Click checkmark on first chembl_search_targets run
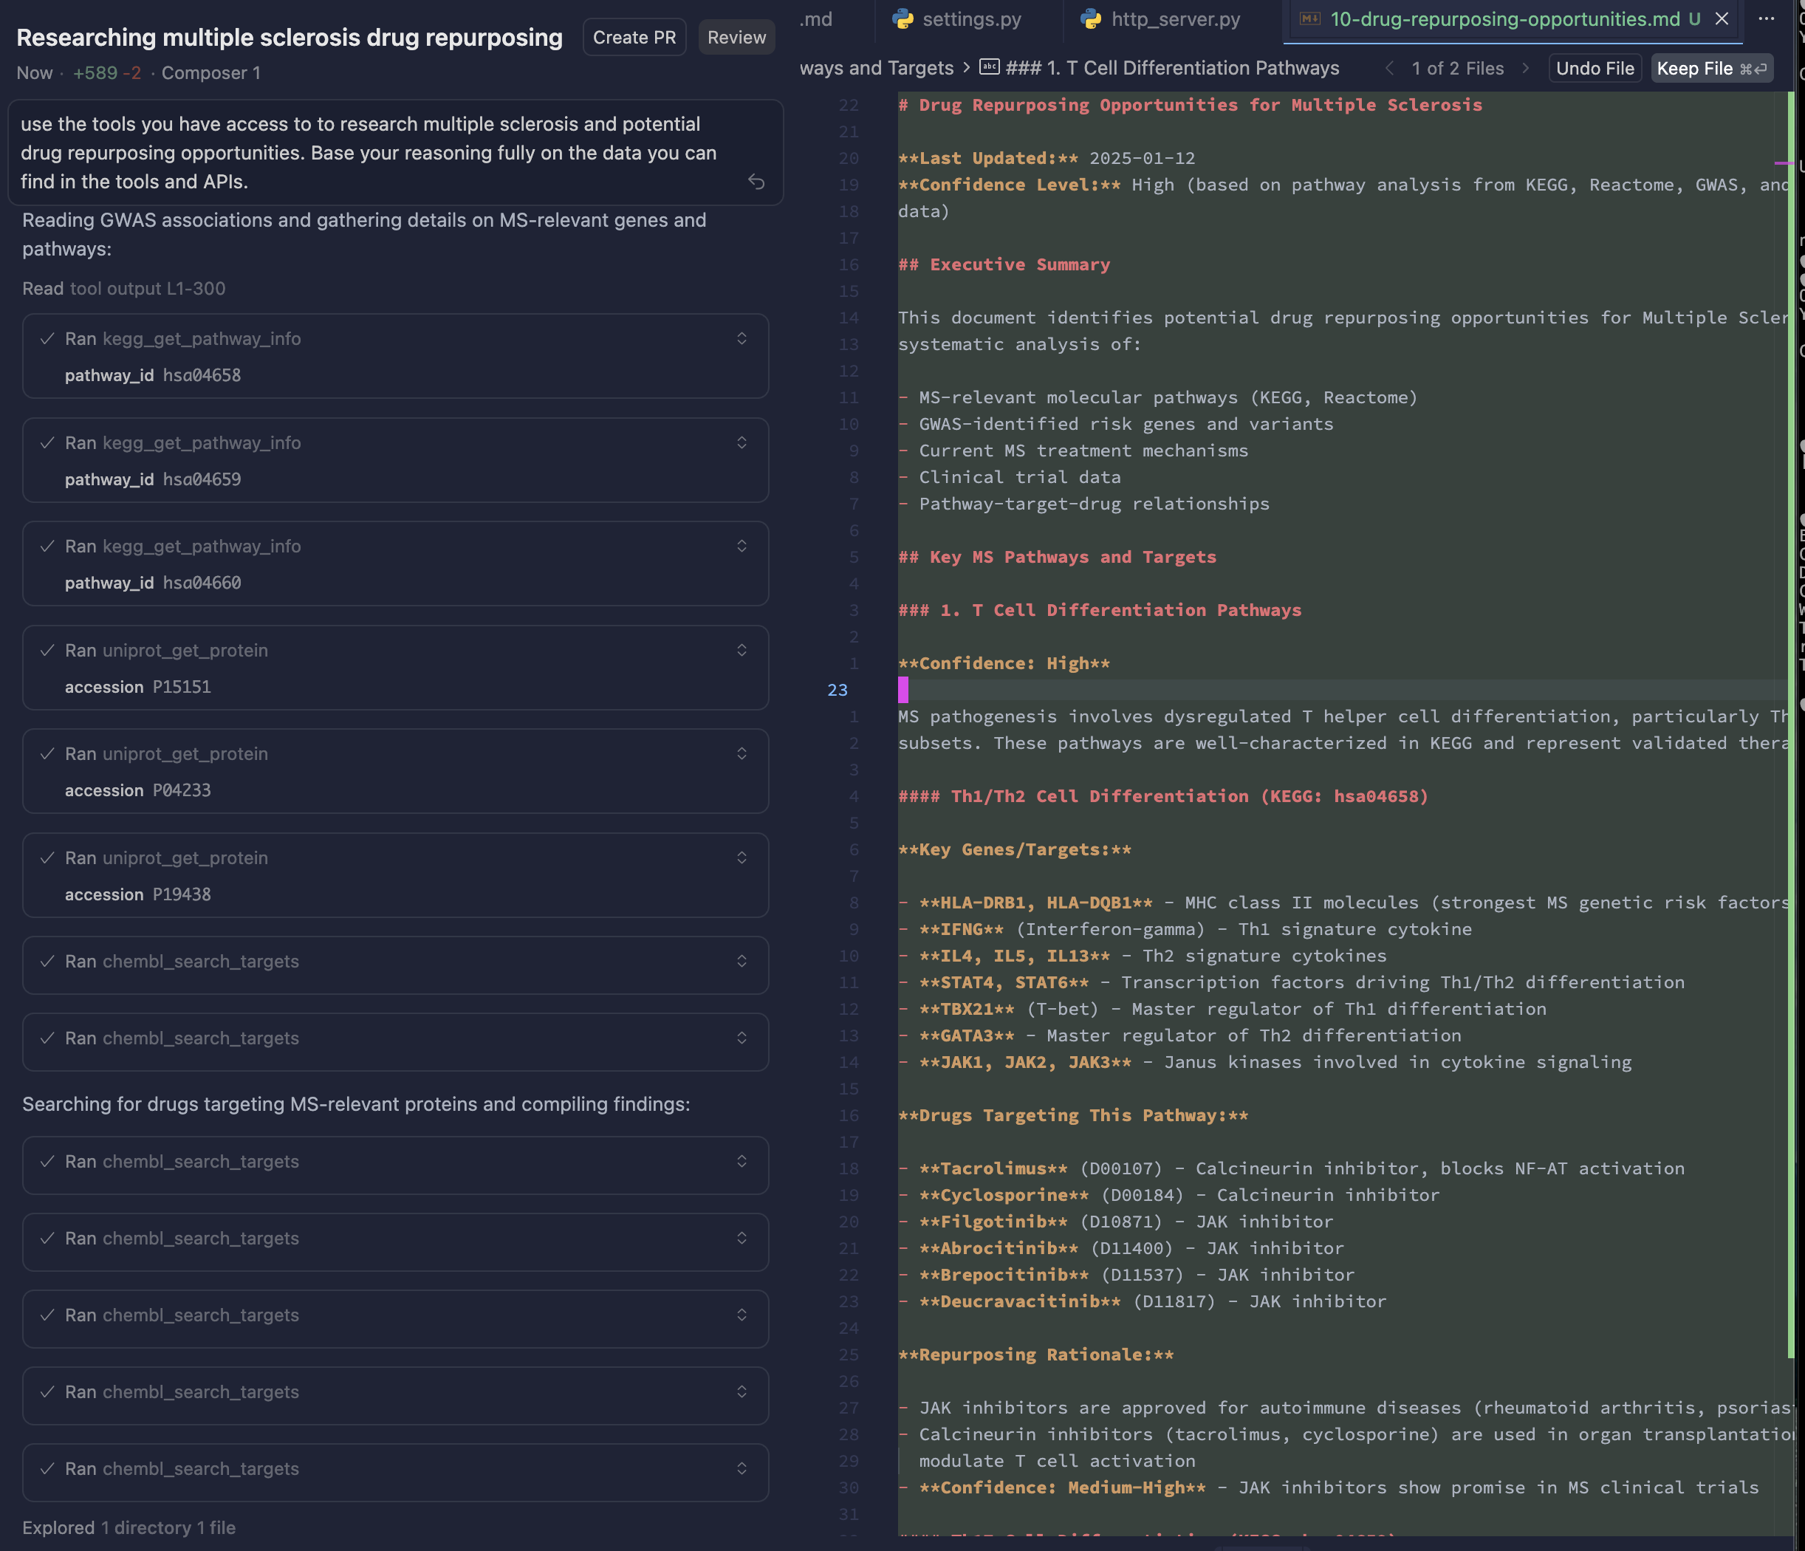The image size is (1805, 1551). pyautogui.click(x=47, y=961)
